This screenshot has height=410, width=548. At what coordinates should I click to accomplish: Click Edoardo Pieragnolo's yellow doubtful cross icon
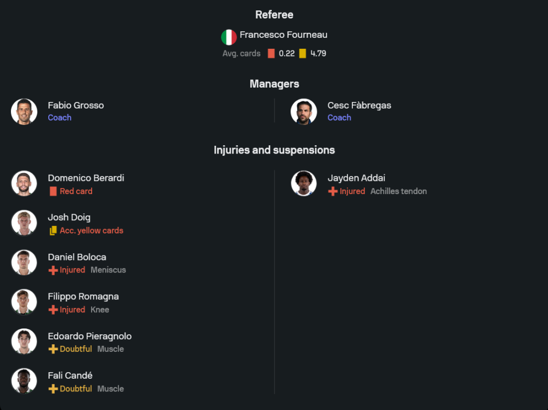click(53, 349)
